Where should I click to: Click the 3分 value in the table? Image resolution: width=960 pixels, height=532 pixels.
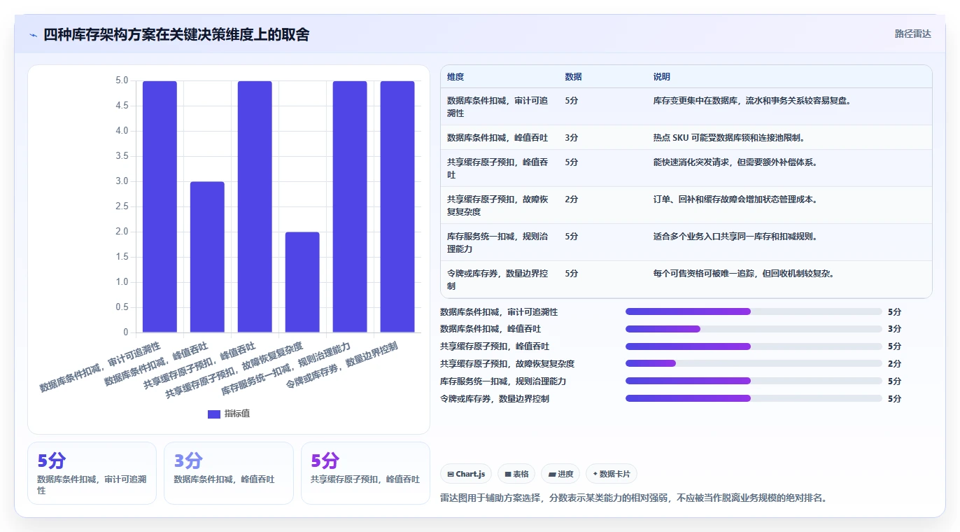point(572,138)
